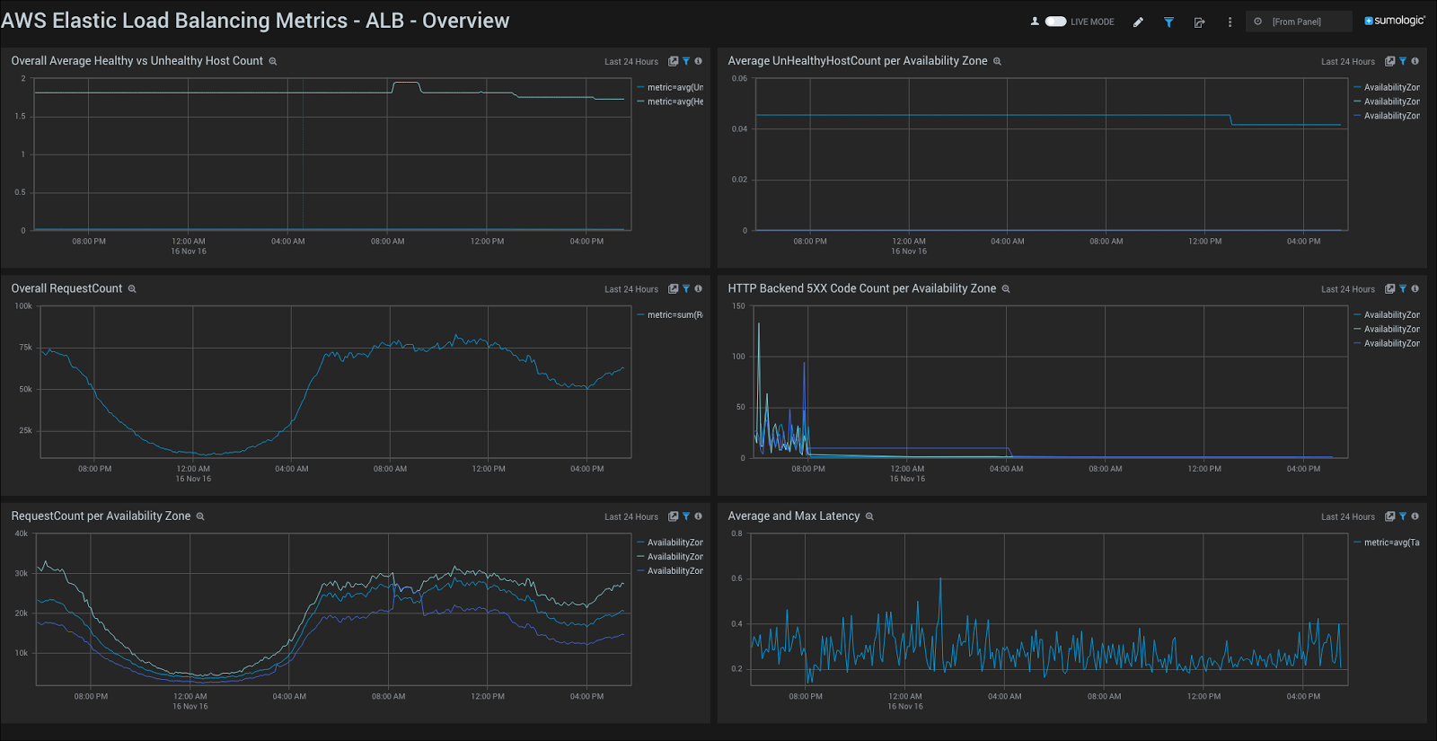Click the share dashboard icon
Screen dimensions: 1437x741
(1199, 22)
